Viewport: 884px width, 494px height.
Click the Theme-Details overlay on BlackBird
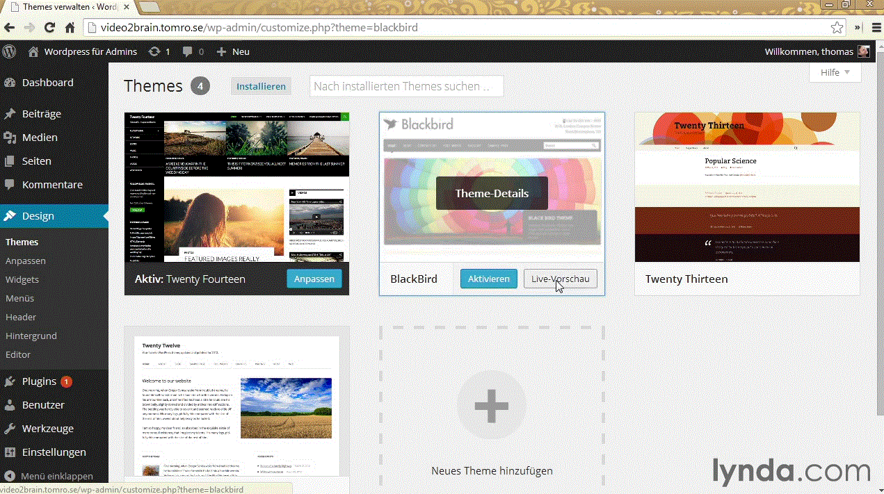[x=492, y=193]
